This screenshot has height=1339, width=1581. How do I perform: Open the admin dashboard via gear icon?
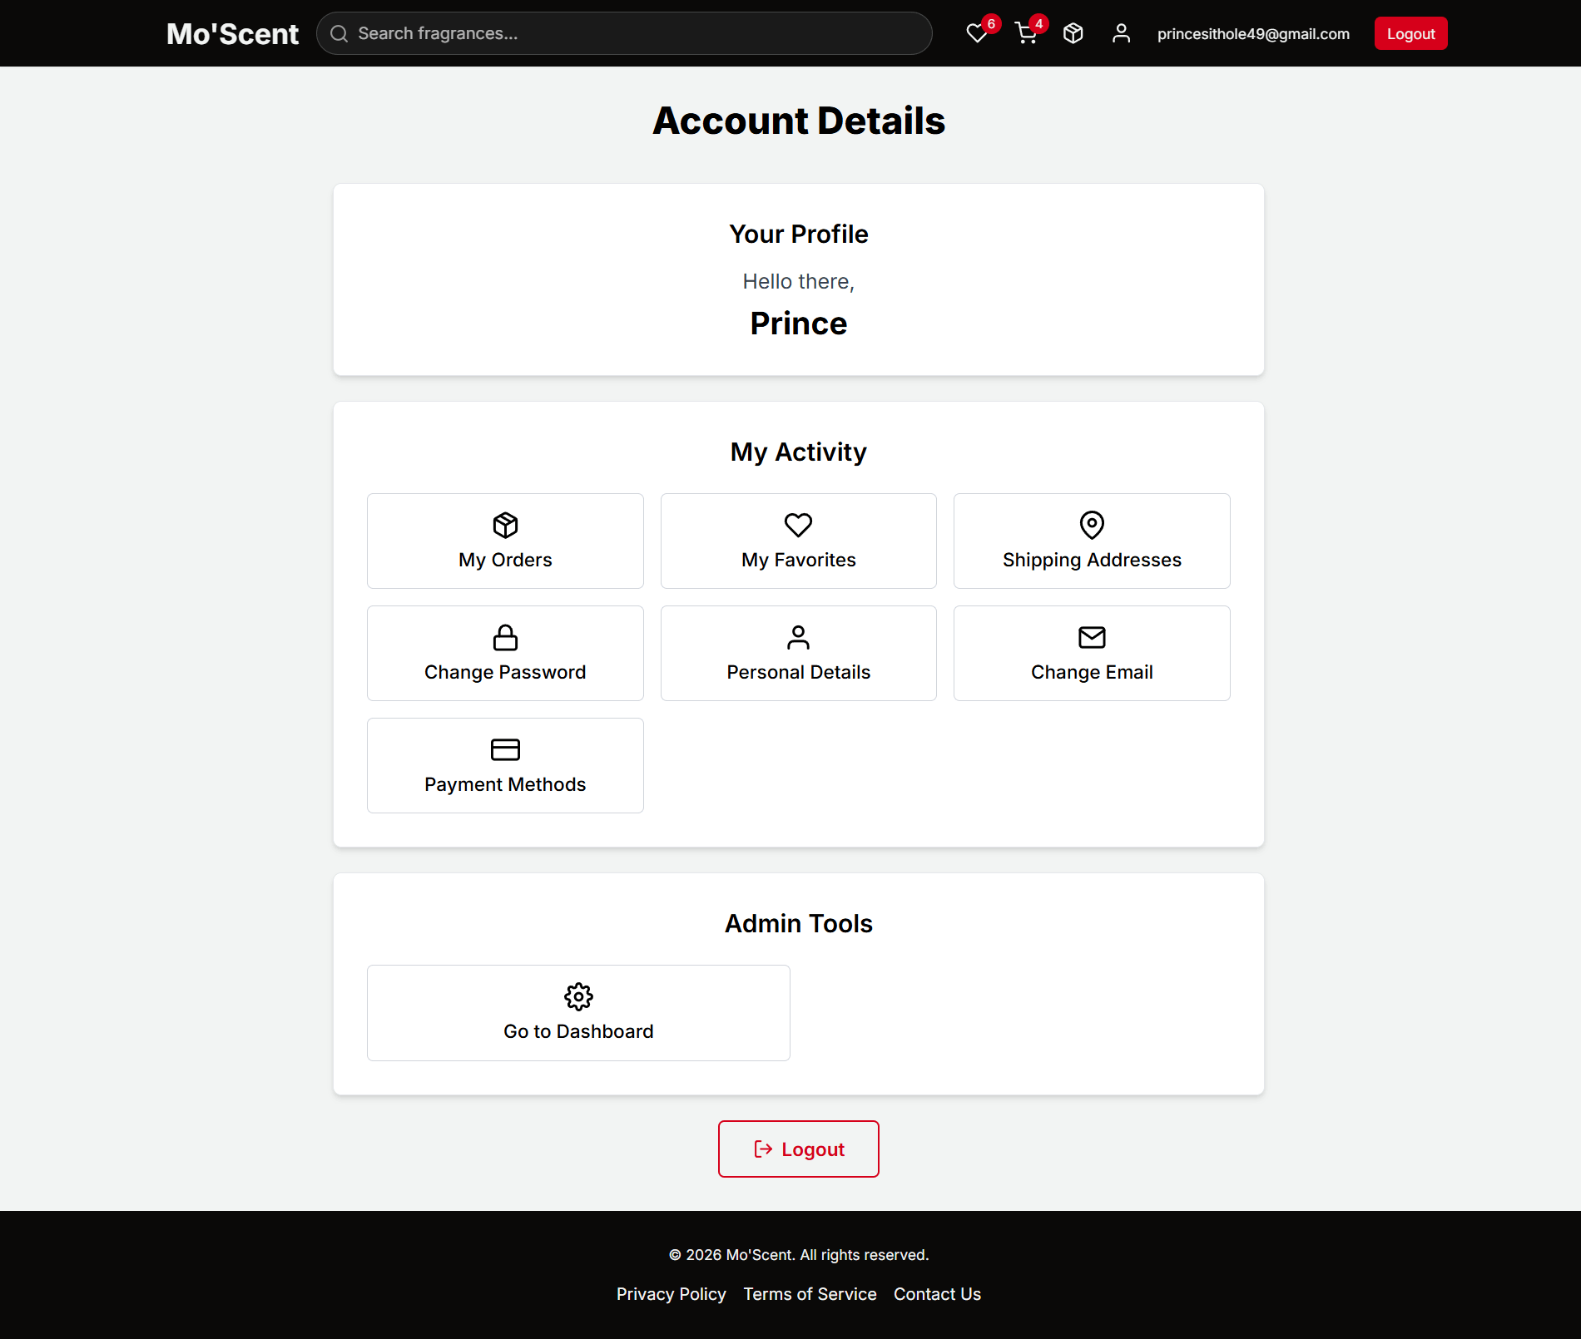pyautogui.click(x=577, y=1012)
